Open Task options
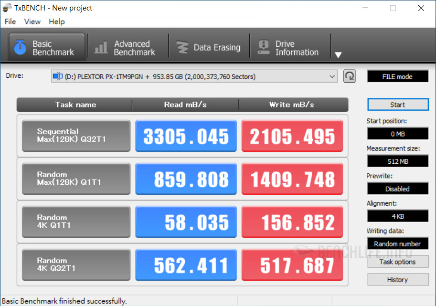 (x=397, y=262)
